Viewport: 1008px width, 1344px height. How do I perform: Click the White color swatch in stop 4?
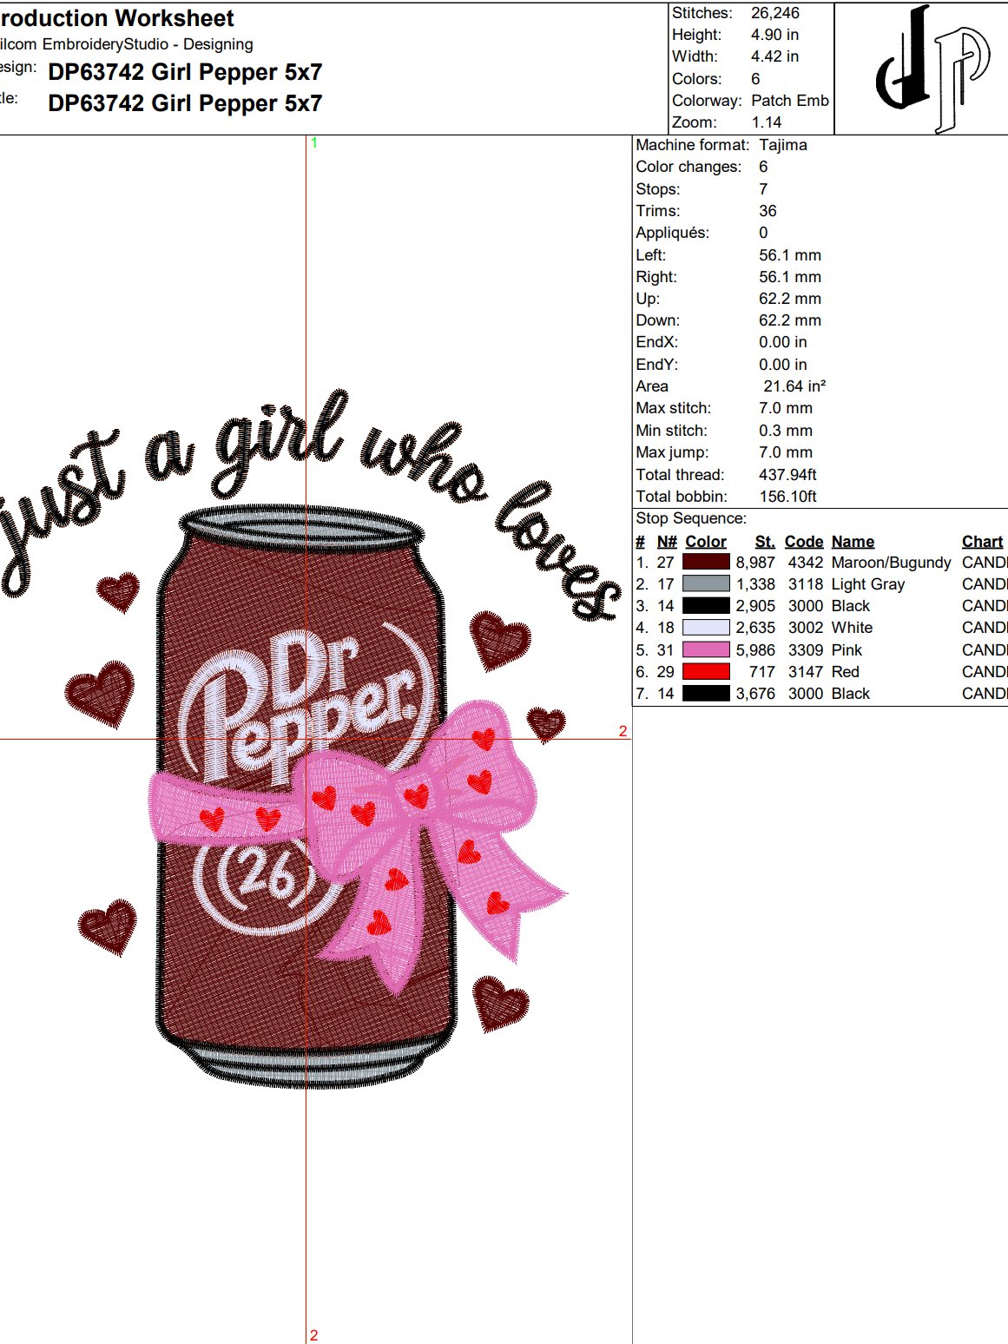[706, 627]
